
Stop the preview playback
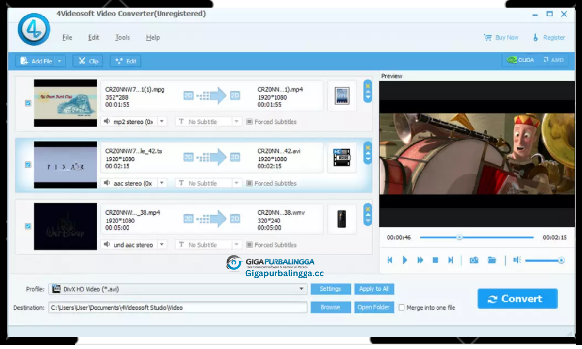pyautogui.click(x=436, y=260)
